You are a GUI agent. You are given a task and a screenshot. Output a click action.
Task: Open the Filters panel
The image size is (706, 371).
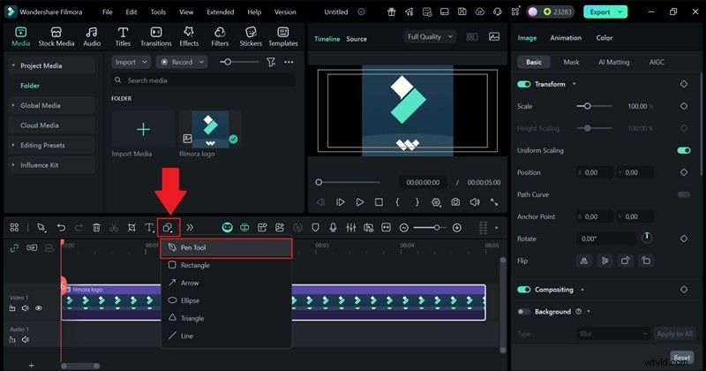[220, 36]
